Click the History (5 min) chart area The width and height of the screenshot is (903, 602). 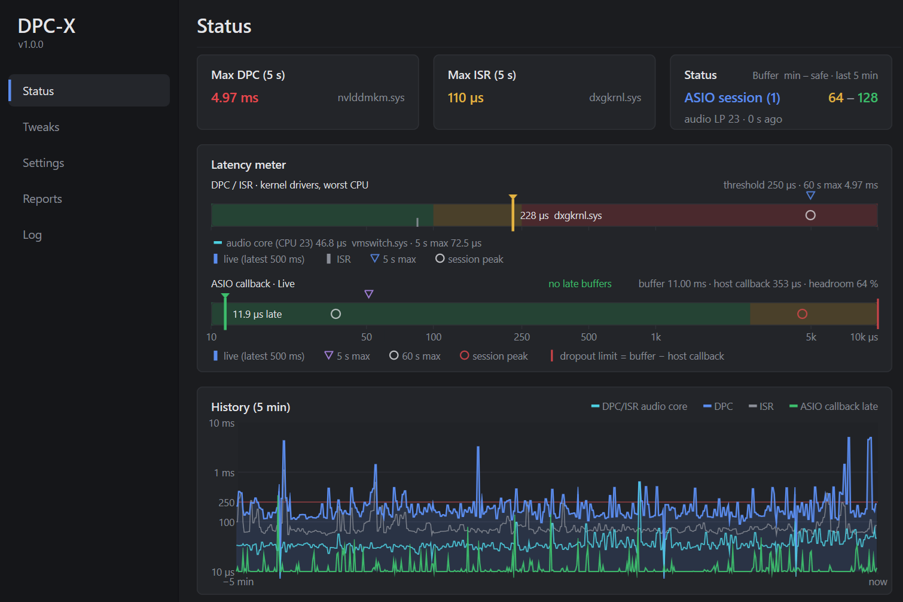click(x=557, y=497)
